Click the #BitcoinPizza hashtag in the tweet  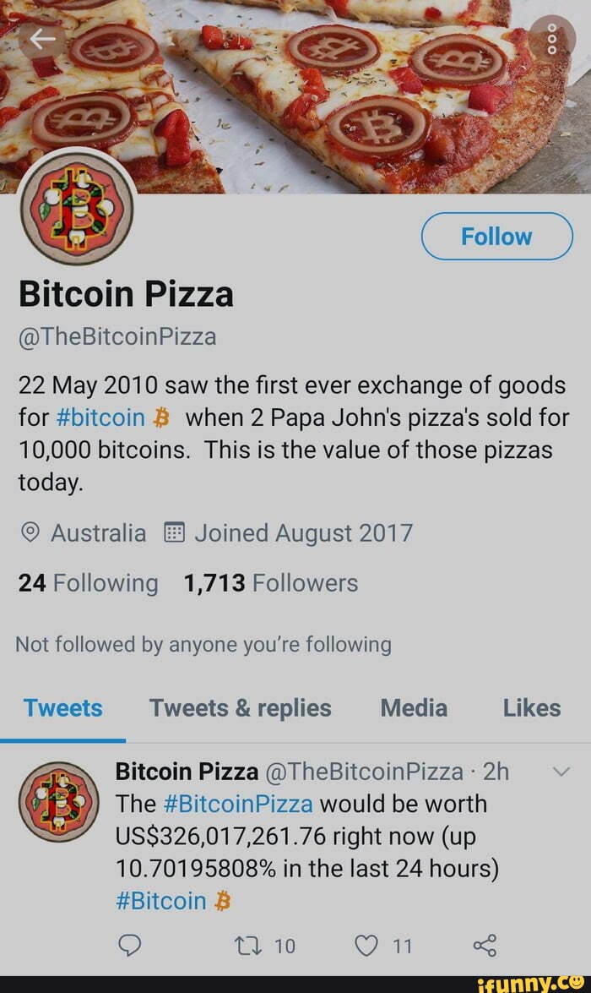coord(237,804)
